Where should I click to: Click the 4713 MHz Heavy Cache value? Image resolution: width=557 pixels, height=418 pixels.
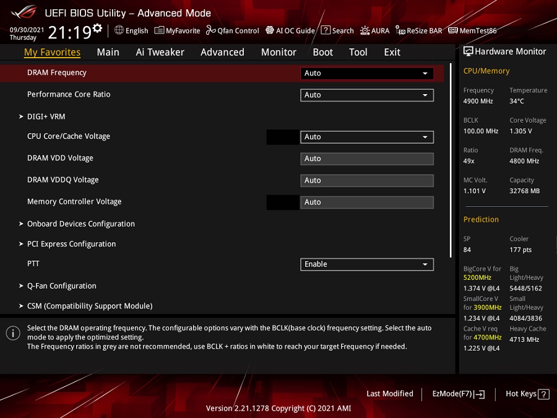pyautogui.click(x=524, y=339)
